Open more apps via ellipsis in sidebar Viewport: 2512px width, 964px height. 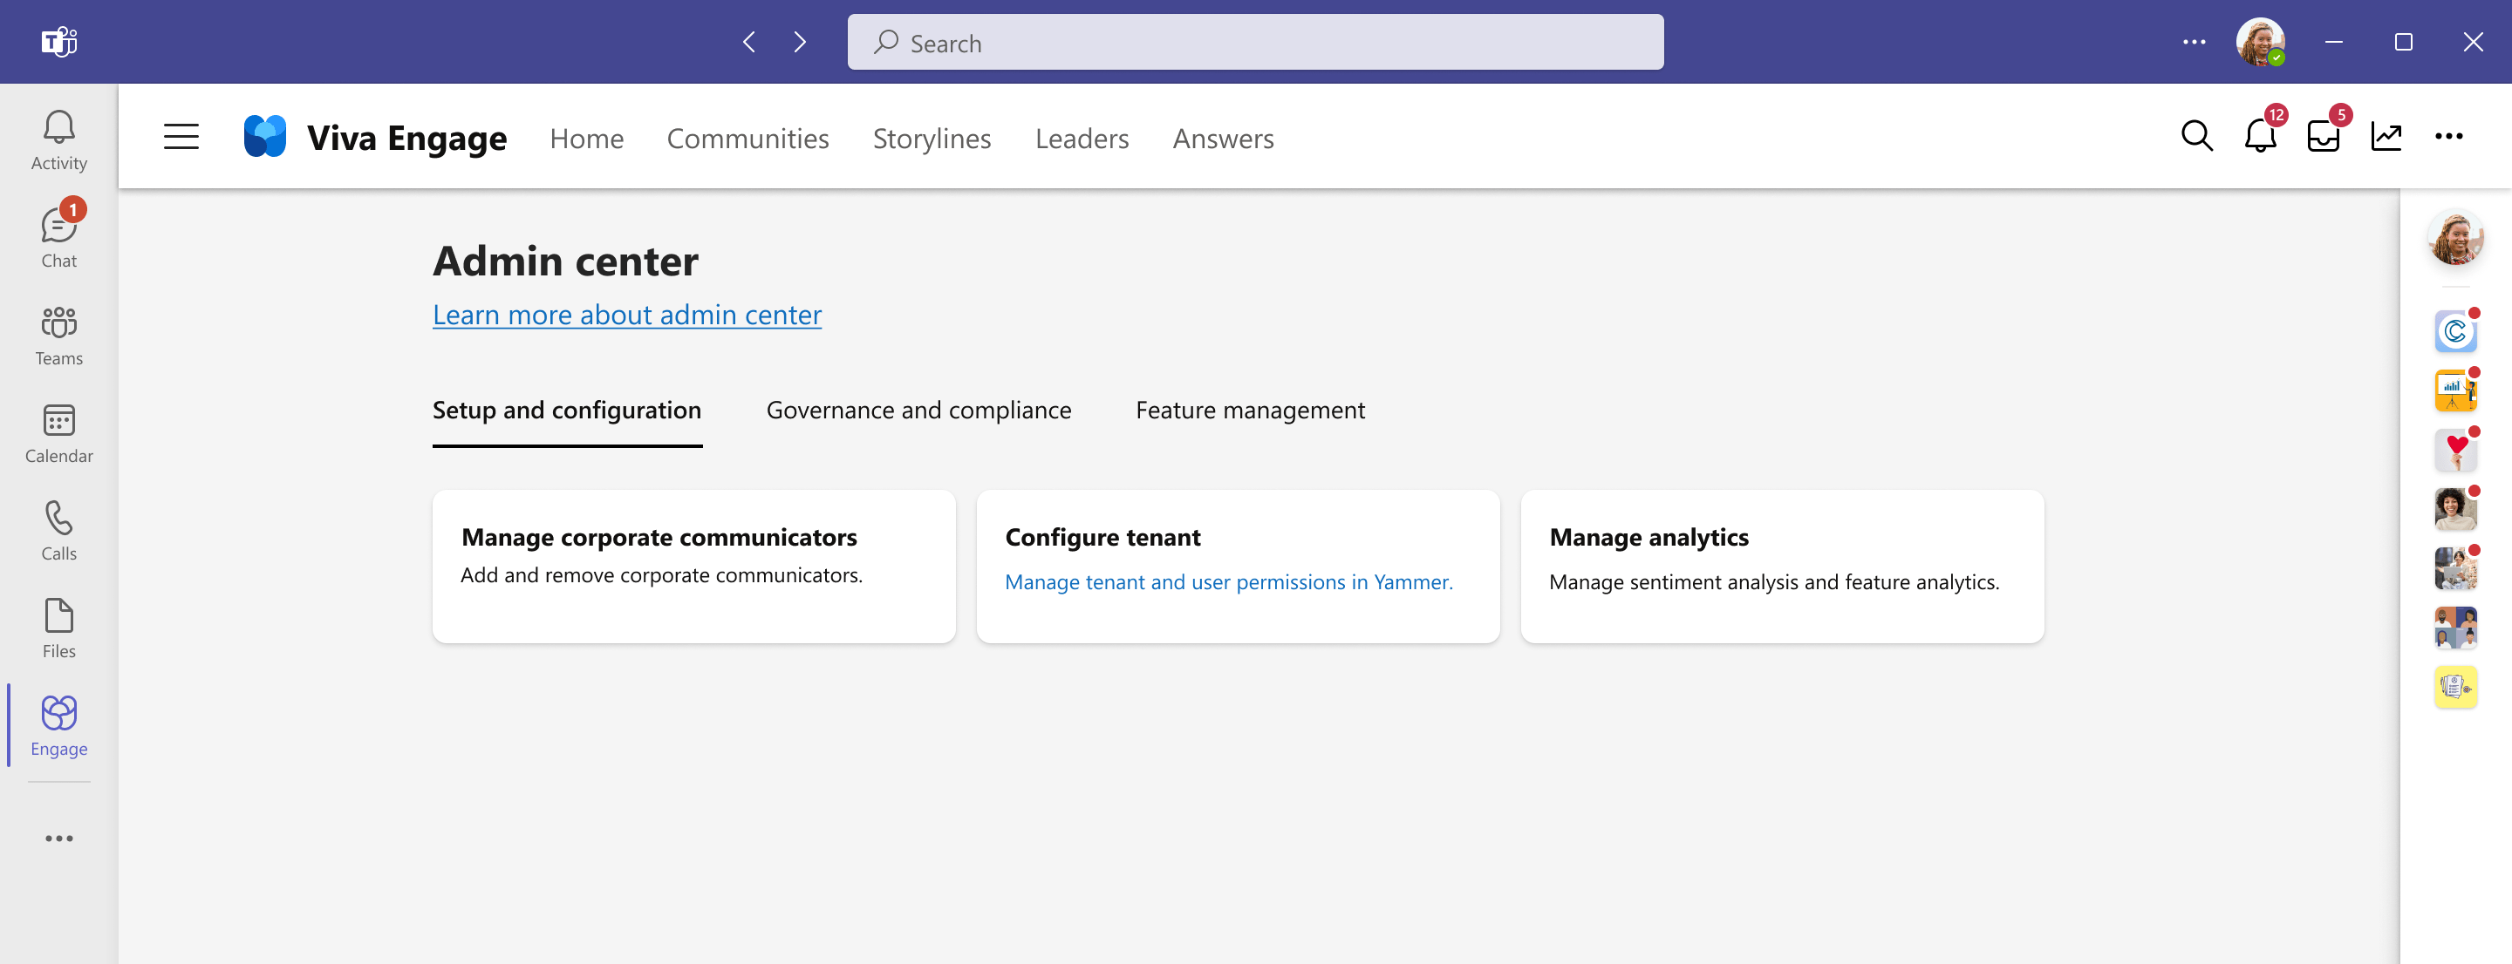(58, 838)
